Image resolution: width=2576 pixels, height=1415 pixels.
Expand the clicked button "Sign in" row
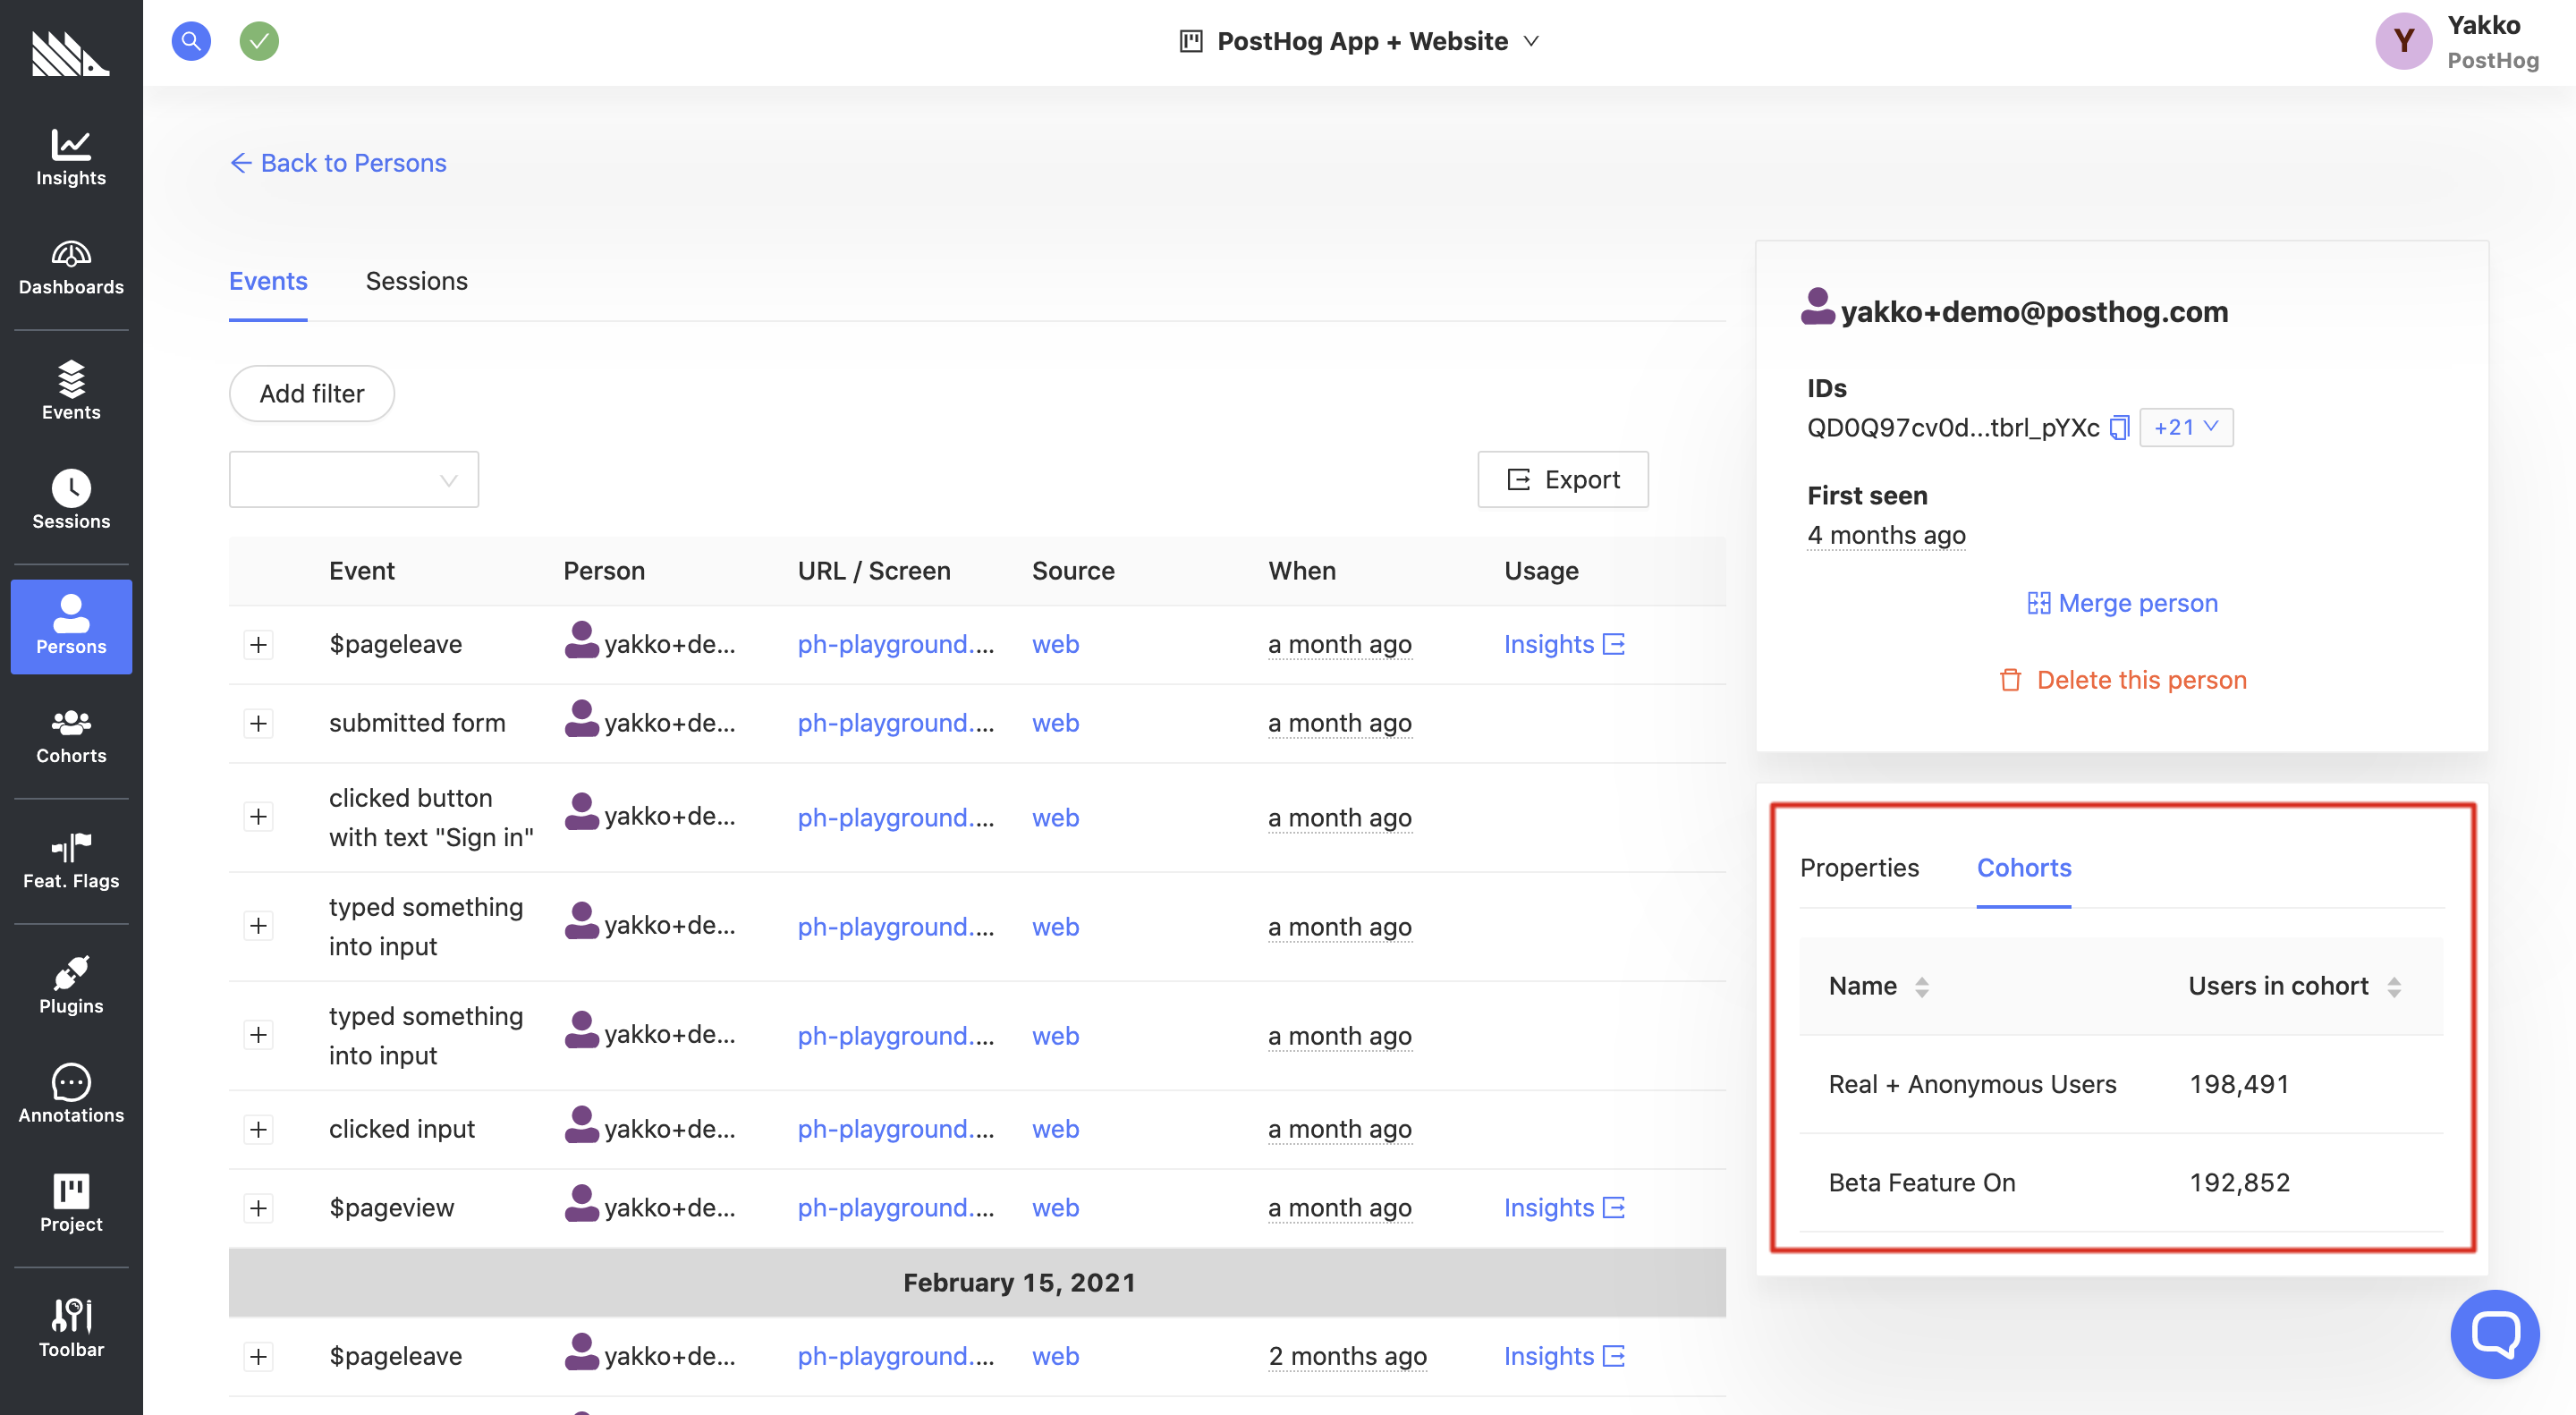pyautogui.click(x=259, y=817)
